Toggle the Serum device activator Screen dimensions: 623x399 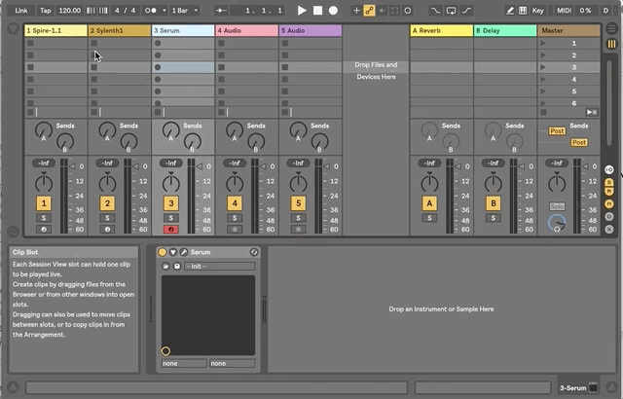pos(162,252)
